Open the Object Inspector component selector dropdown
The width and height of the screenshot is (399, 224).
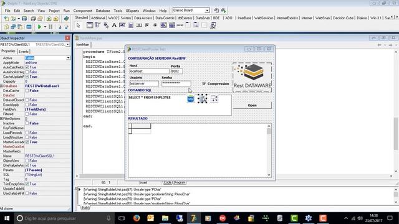[68, 44]
